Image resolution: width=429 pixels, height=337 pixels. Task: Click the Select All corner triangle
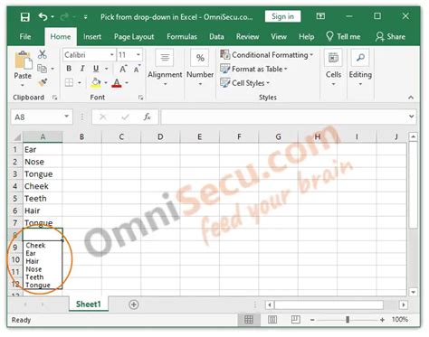pyautogui.click(x=17, y=137)
